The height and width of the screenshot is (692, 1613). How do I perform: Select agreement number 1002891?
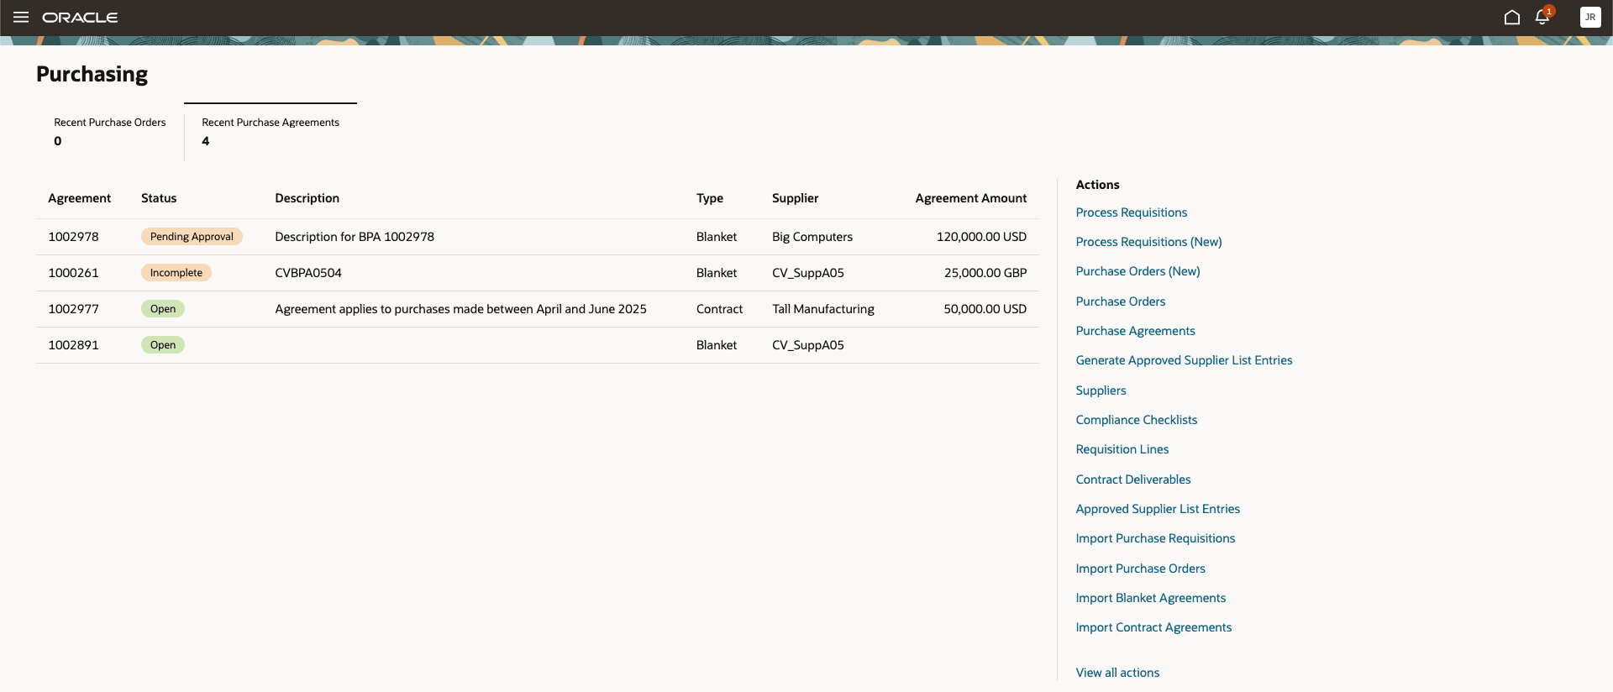click(x=73, y=345)
